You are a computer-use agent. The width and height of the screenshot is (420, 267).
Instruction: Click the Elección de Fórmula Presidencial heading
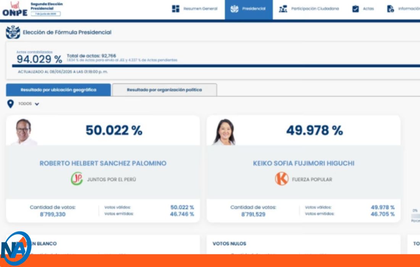(67, 32)
